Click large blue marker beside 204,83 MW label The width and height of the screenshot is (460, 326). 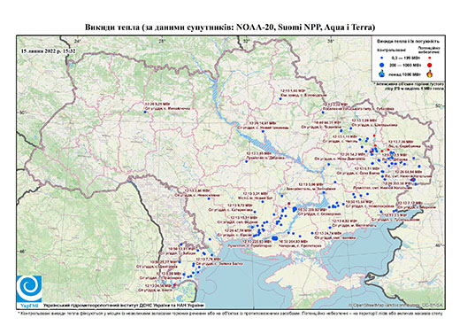[275, 238]
